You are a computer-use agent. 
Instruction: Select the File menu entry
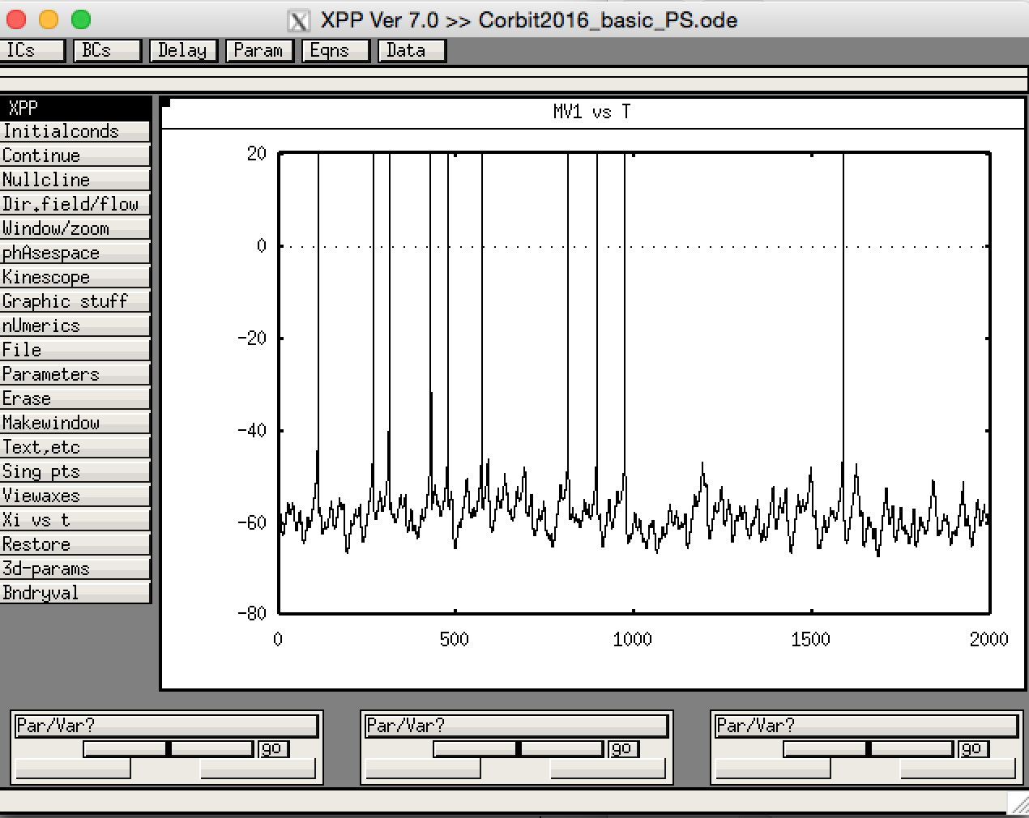[x=75, y=350]
